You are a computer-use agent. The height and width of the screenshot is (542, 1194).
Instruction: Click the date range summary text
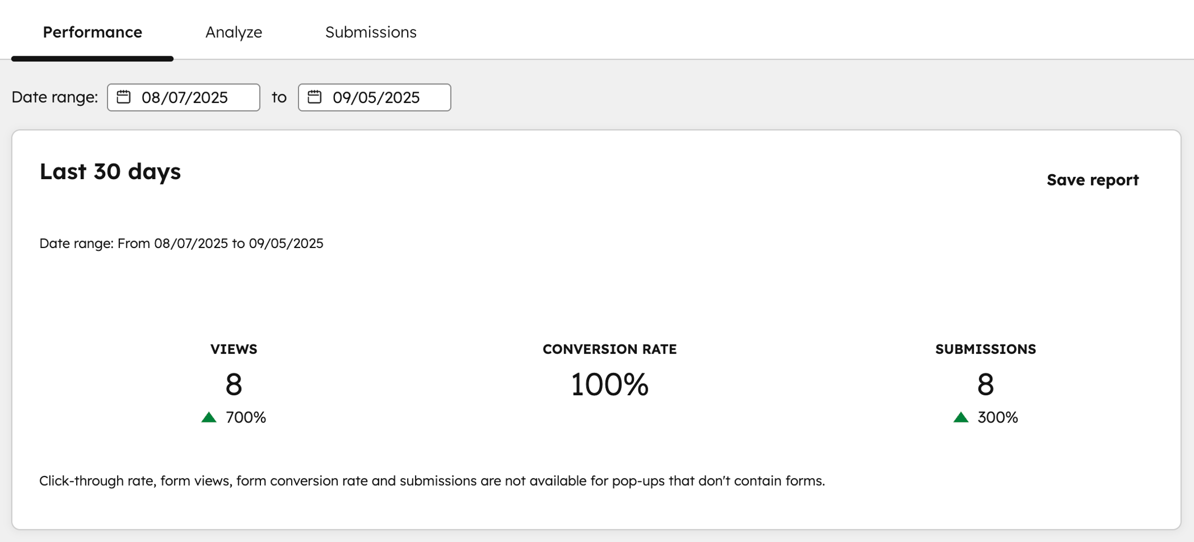181,243
